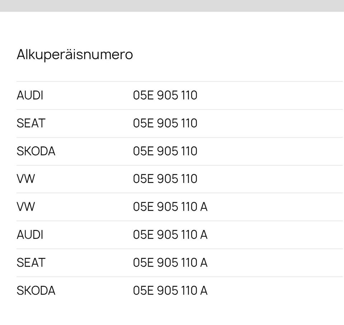
Task: Click the white space above the Alkuperäisnumero heading
Action: tap(172, 29)
